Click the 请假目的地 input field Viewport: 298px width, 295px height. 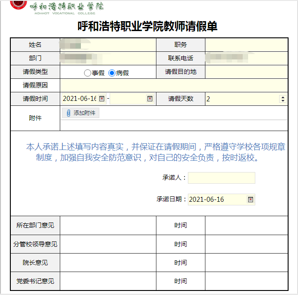pos(246,72)
